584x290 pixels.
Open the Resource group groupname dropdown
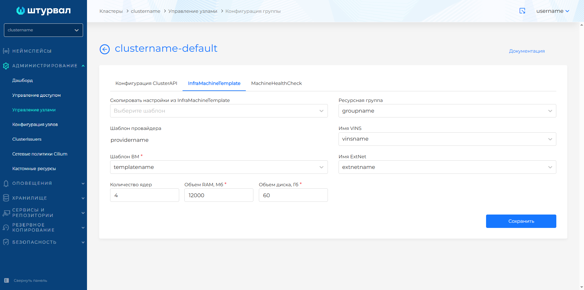tap(447, 111)
